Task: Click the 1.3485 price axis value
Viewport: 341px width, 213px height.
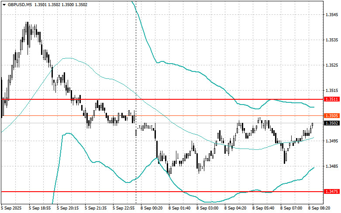Action: coord(332,166)
